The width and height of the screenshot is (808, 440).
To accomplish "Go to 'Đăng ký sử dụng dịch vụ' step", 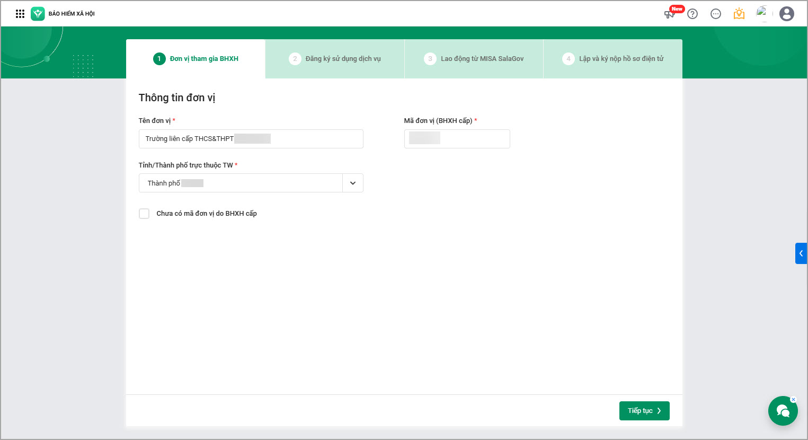I will pos(335,59).
